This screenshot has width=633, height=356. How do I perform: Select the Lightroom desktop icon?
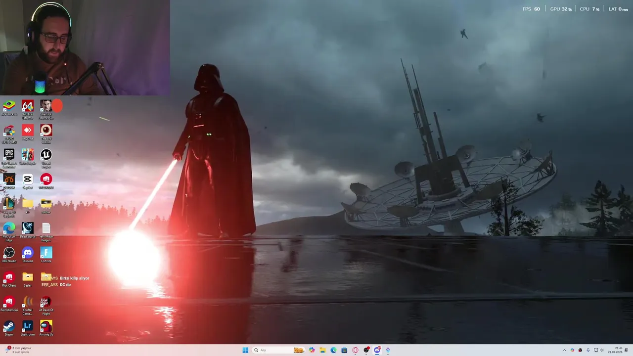click(x=28, y=328)
